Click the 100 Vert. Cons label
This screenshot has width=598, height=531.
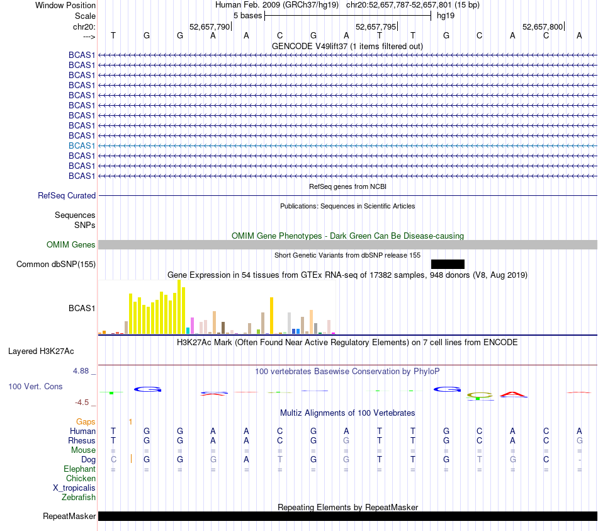35,386
